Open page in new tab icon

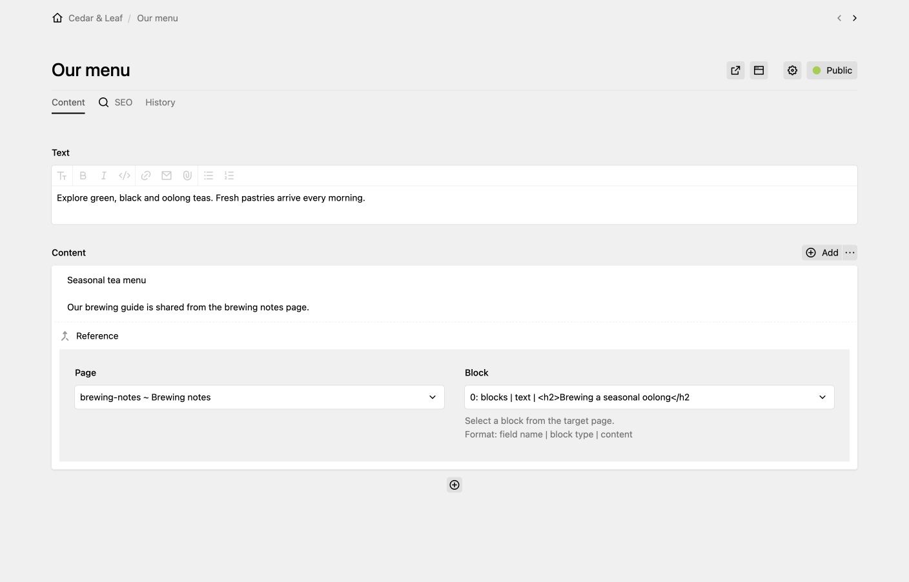[735, 70]
